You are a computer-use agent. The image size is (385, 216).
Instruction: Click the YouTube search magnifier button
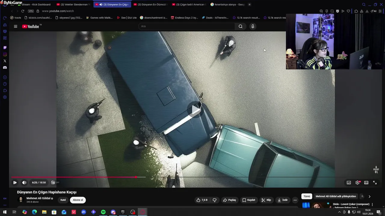click(241, 26)
